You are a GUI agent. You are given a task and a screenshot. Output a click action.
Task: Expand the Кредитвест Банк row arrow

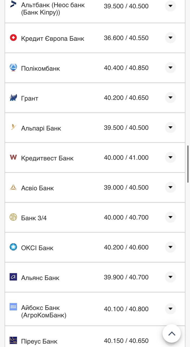(x=170, y=157)
